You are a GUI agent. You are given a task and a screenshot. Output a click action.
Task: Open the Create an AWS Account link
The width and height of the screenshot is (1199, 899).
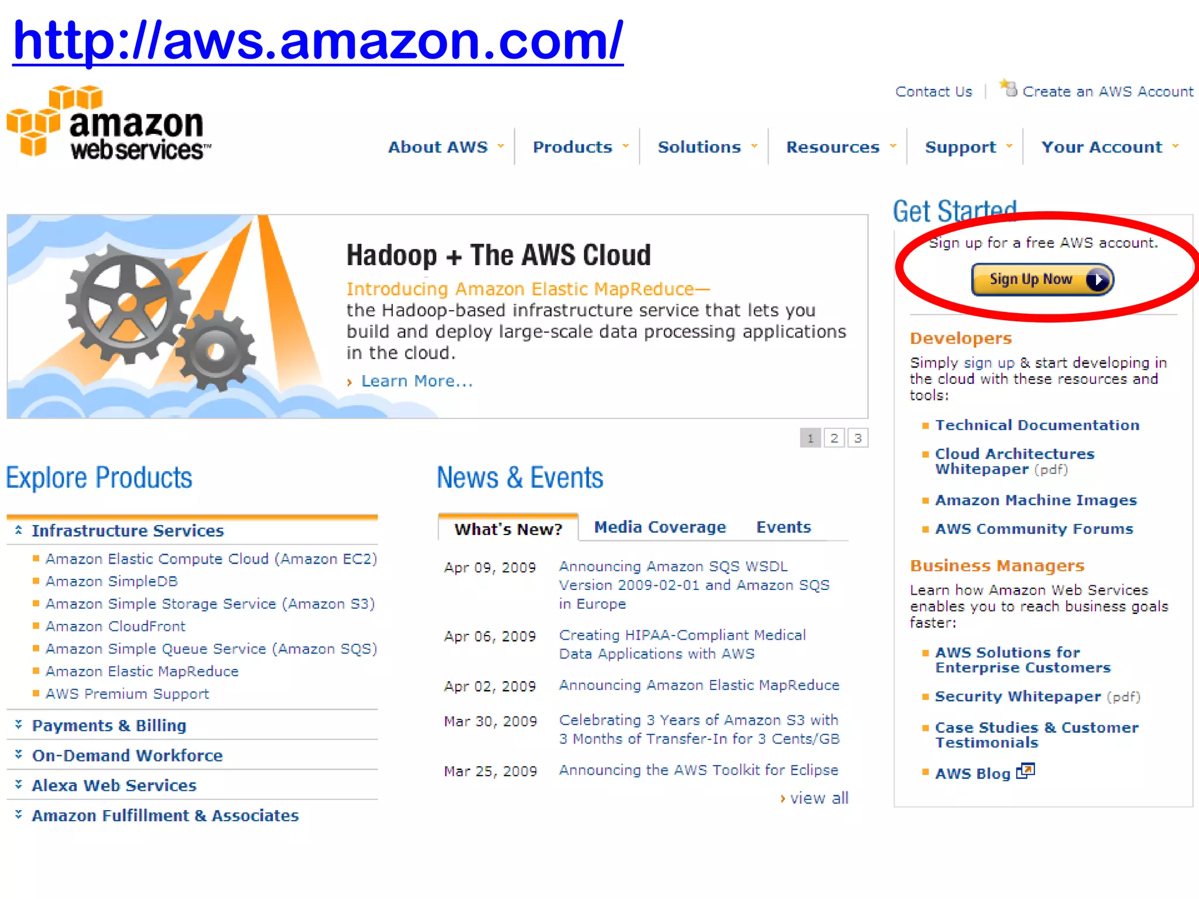point(1108,92)
